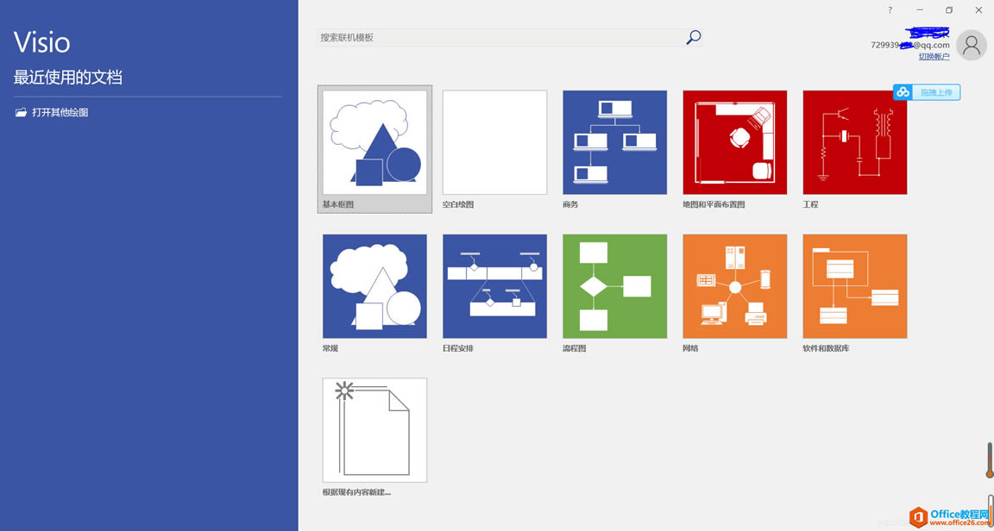Select the 日程安排 schedule template
Viewport: 994px width, 531px height.
click(x=494, y=286)
